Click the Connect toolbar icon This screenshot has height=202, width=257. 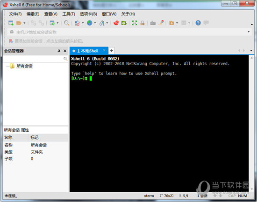[x=34, y=23]
